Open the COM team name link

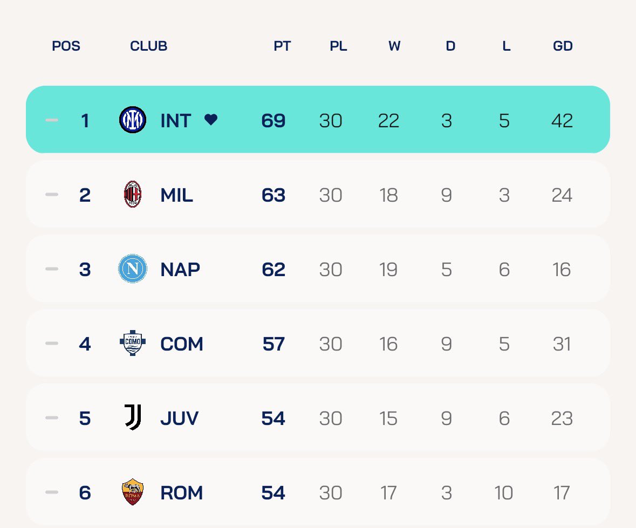(x=182, y=344)
